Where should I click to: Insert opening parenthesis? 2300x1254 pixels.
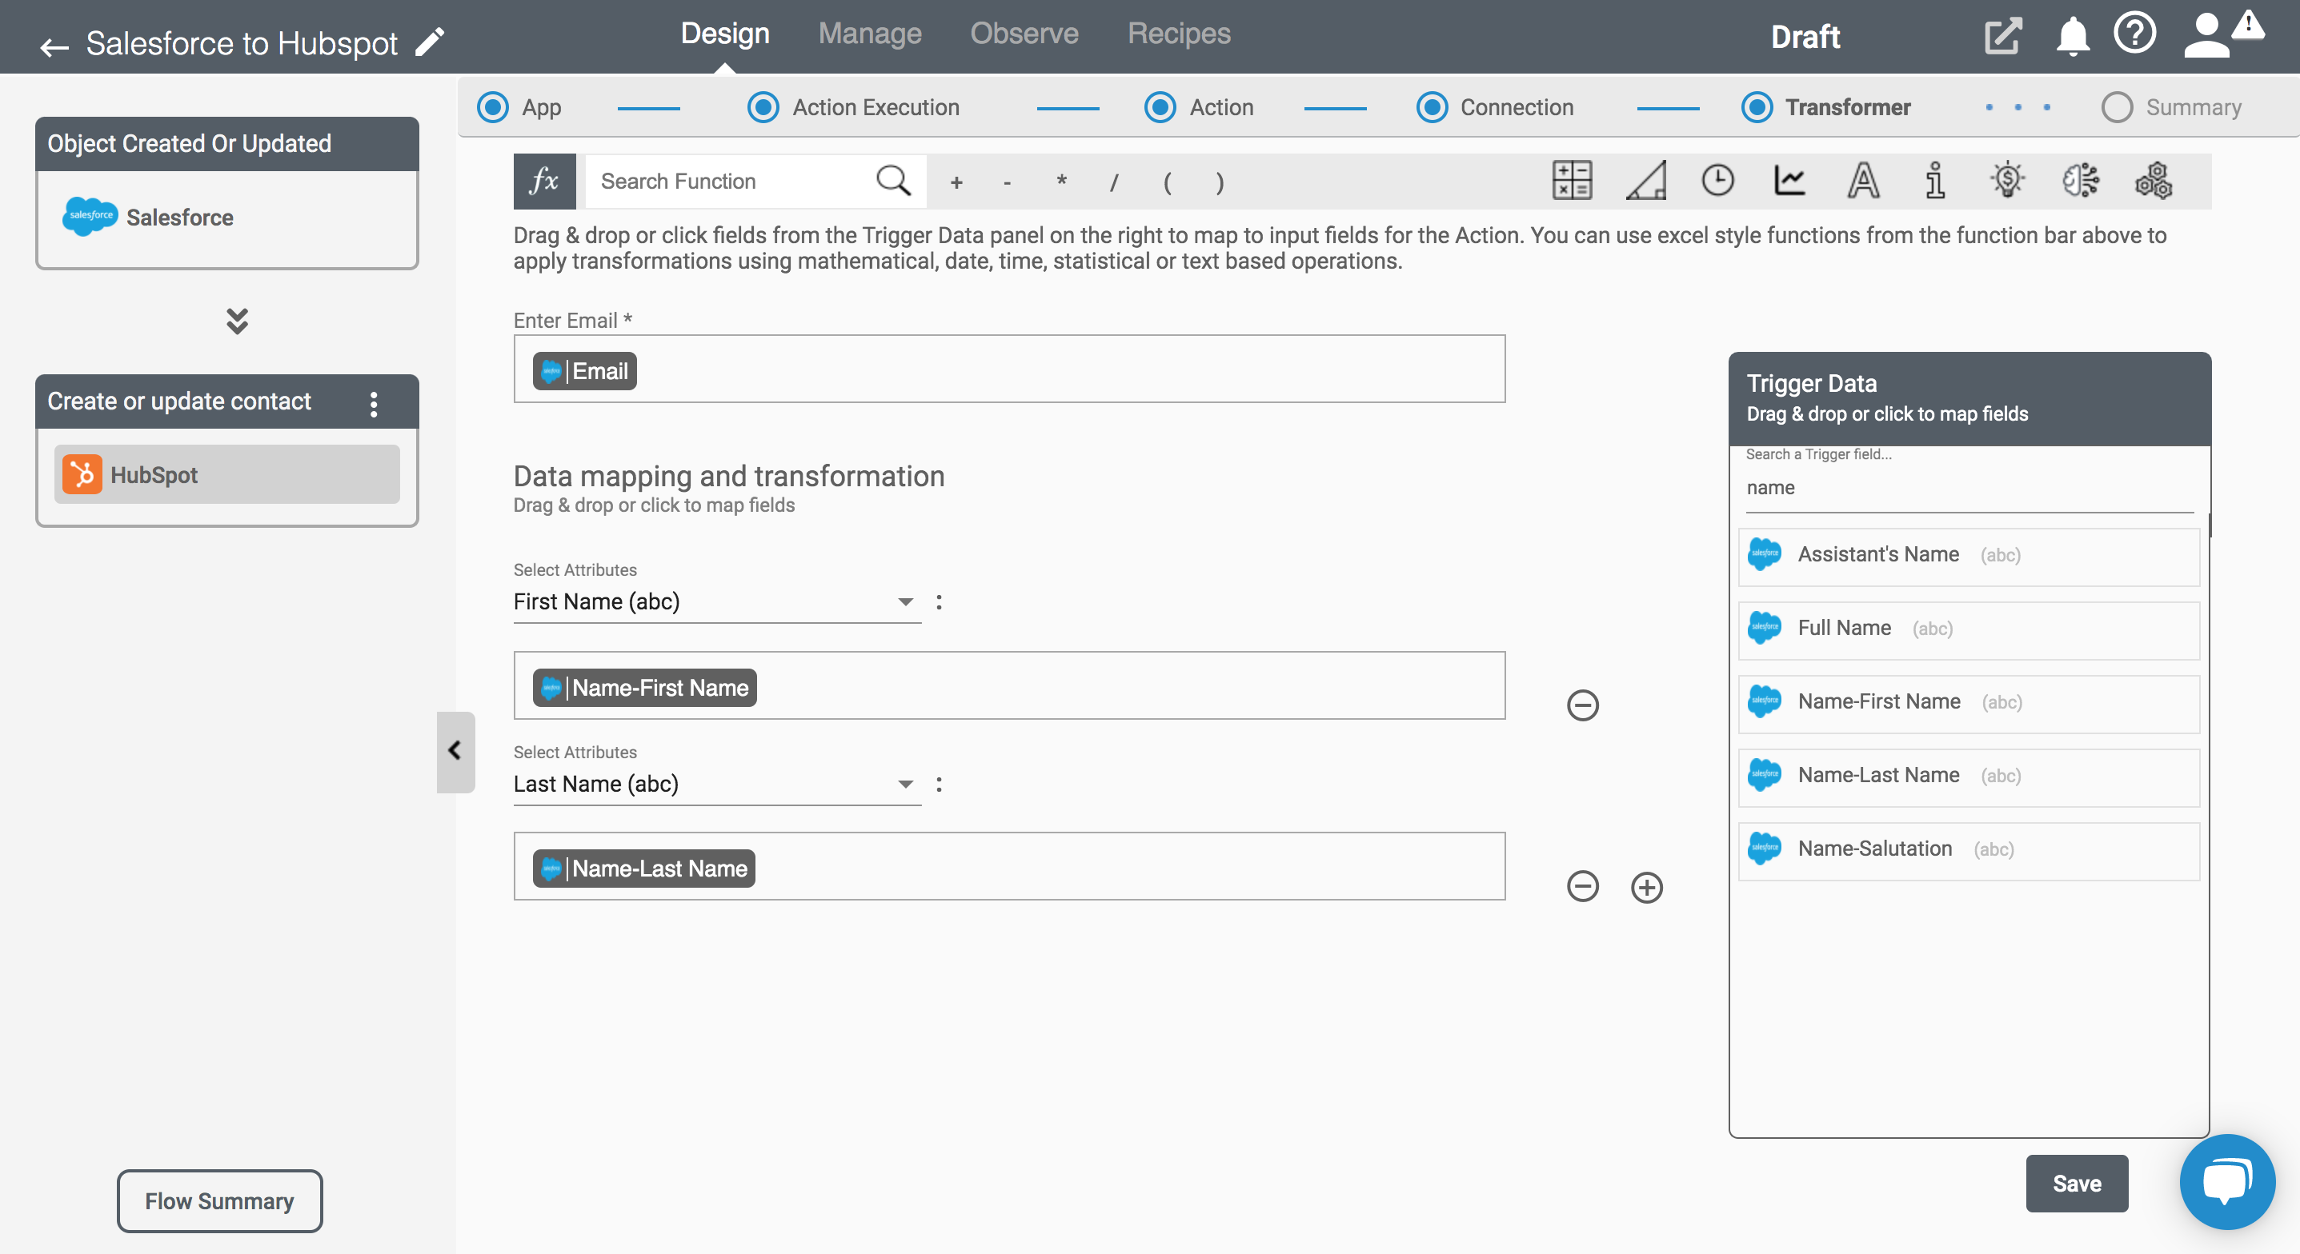[1167, 182]
